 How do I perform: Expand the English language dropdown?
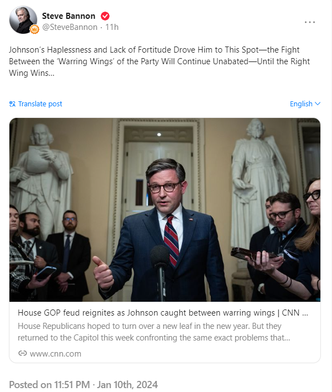pos(305,104)
